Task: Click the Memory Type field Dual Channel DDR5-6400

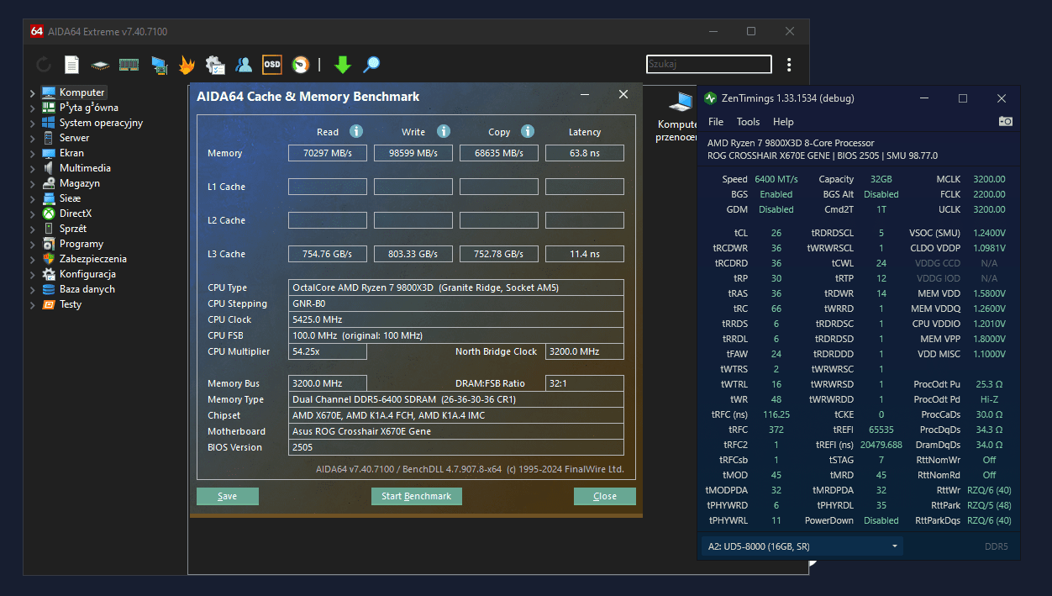Action: [x=456, y=399]
